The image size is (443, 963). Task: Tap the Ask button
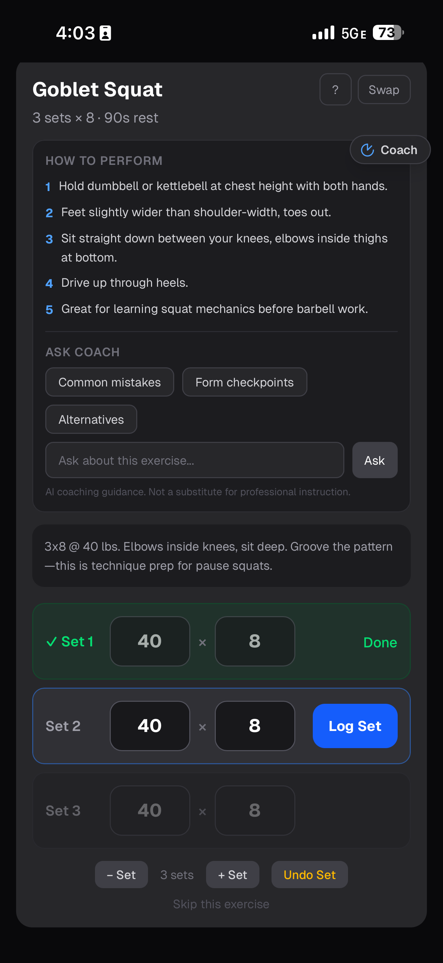tap(375, 460)
